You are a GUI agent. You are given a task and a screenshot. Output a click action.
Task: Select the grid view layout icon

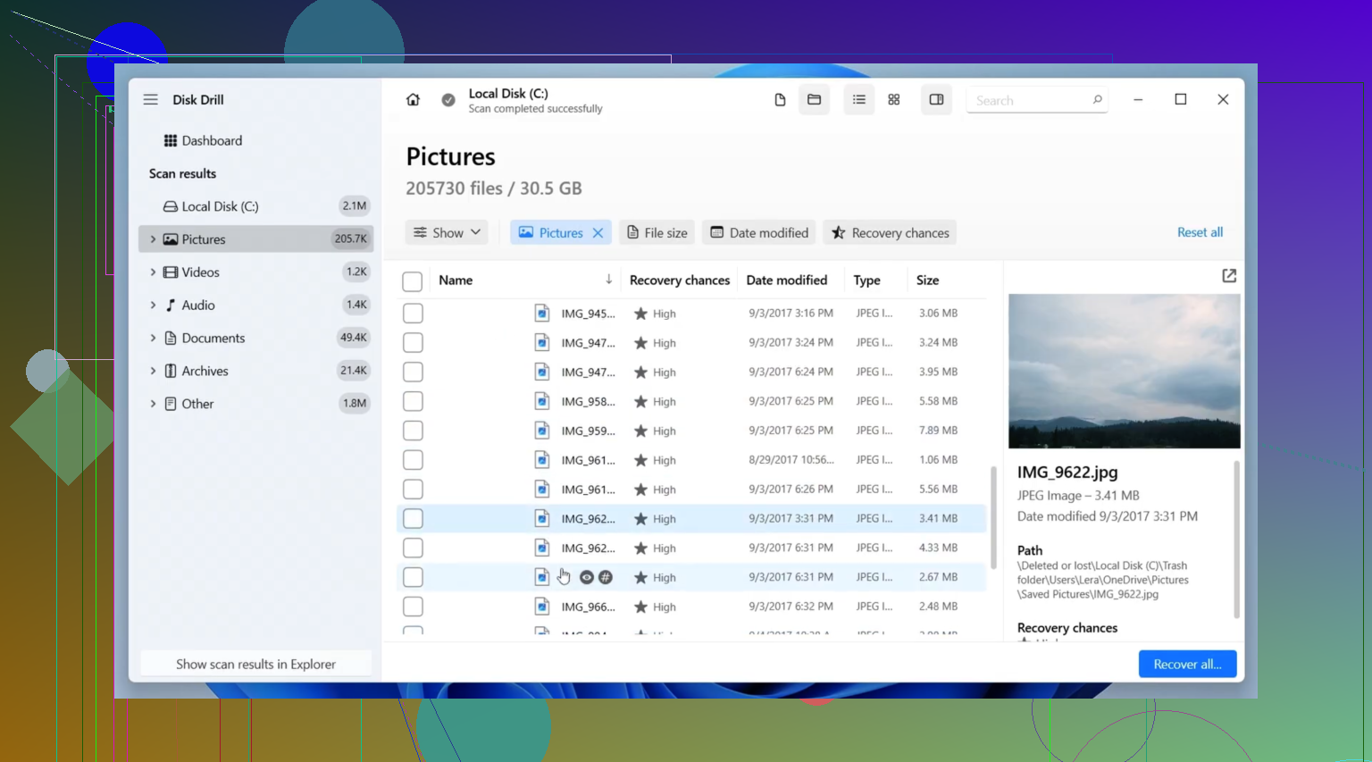point(894,100)
